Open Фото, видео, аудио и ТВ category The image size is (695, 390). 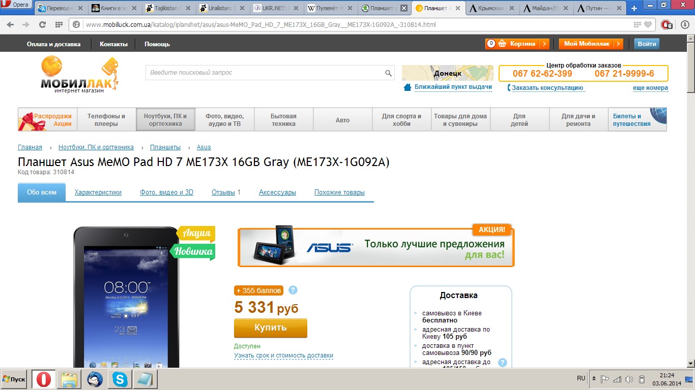[x=224, y=120]
